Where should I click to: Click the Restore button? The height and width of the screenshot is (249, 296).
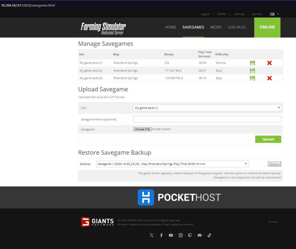pyautogui.click(x=274, y=164)
